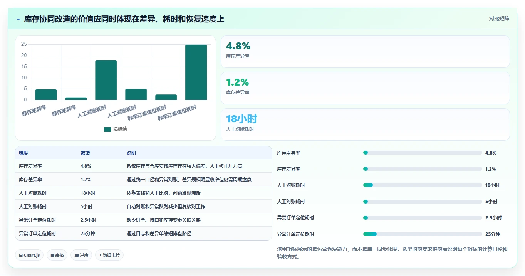Click the 对比矩阵 label in the header

tap(499, 19)
